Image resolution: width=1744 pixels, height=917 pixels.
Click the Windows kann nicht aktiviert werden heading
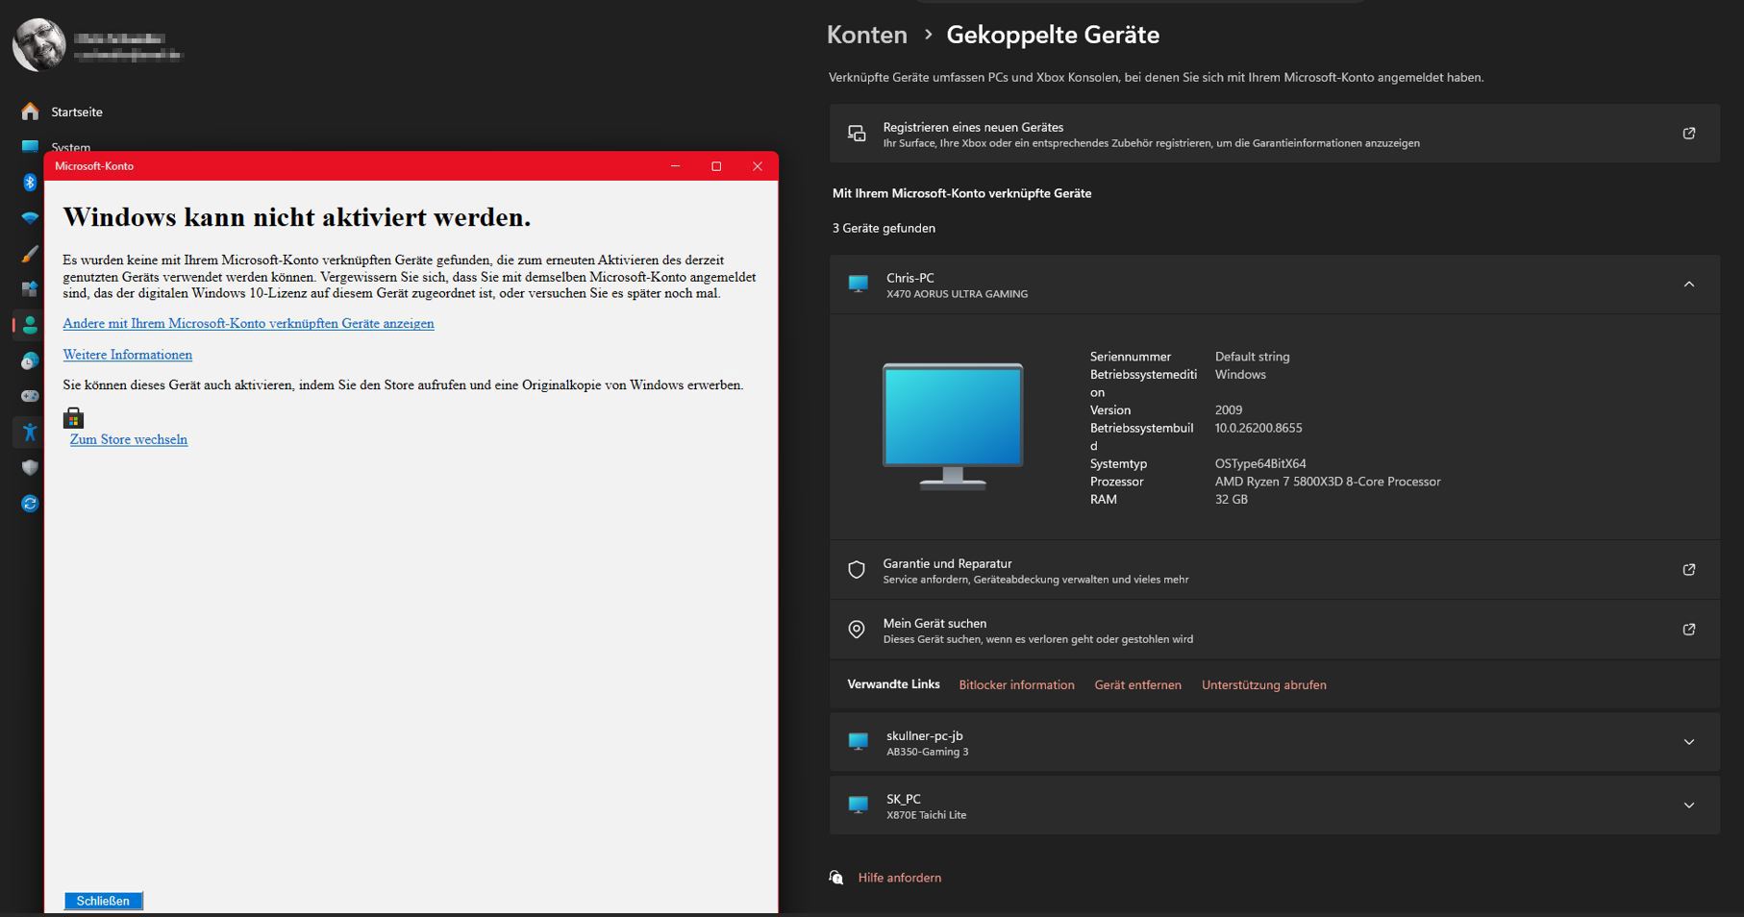297,217
